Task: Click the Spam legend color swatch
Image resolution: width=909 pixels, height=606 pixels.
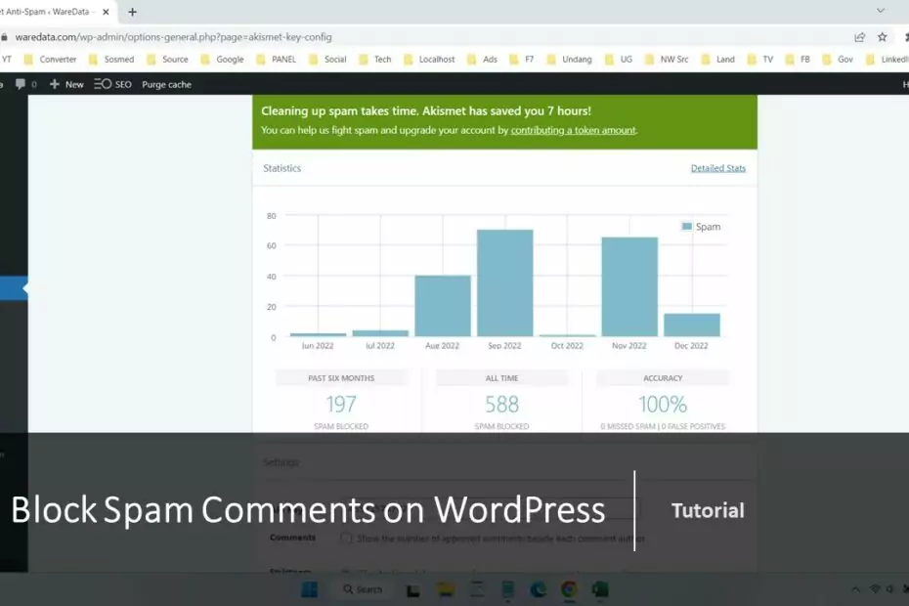Action: (x=687, y=227)
